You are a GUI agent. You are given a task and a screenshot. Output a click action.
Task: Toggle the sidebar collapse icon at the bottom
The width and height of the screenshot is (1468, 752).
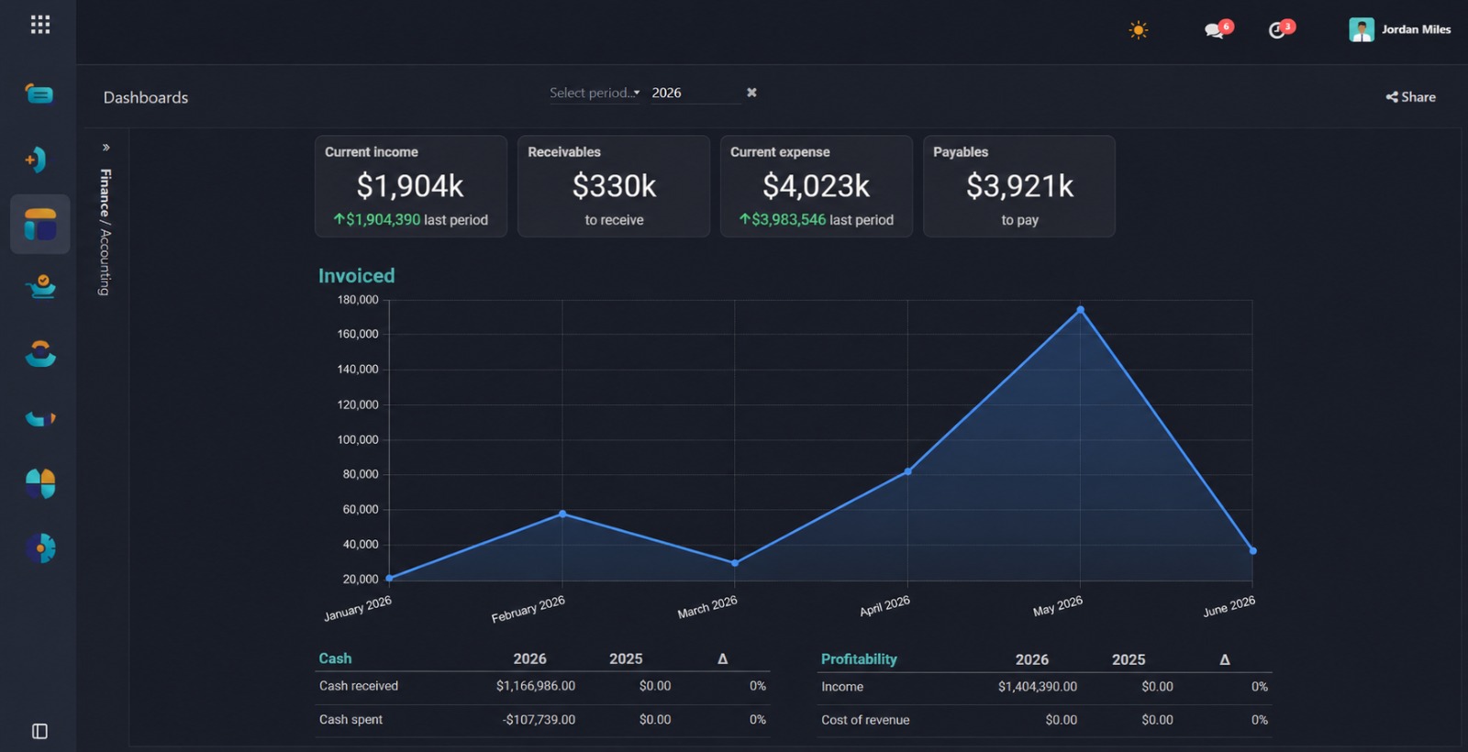pyautogui.click(x=39, y=731)
